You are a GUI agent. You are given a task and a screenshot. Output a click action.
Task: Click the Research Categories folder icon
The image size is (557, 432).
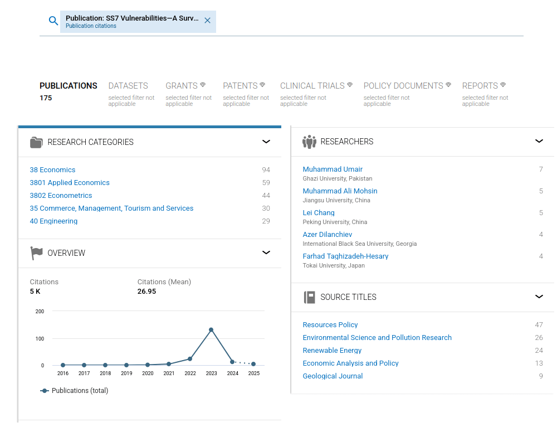click(36, 142)
